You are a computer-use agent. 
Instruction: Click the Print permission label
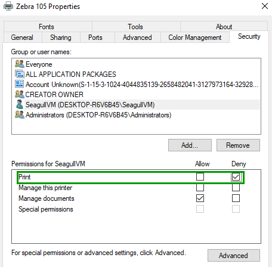(24, 177)
